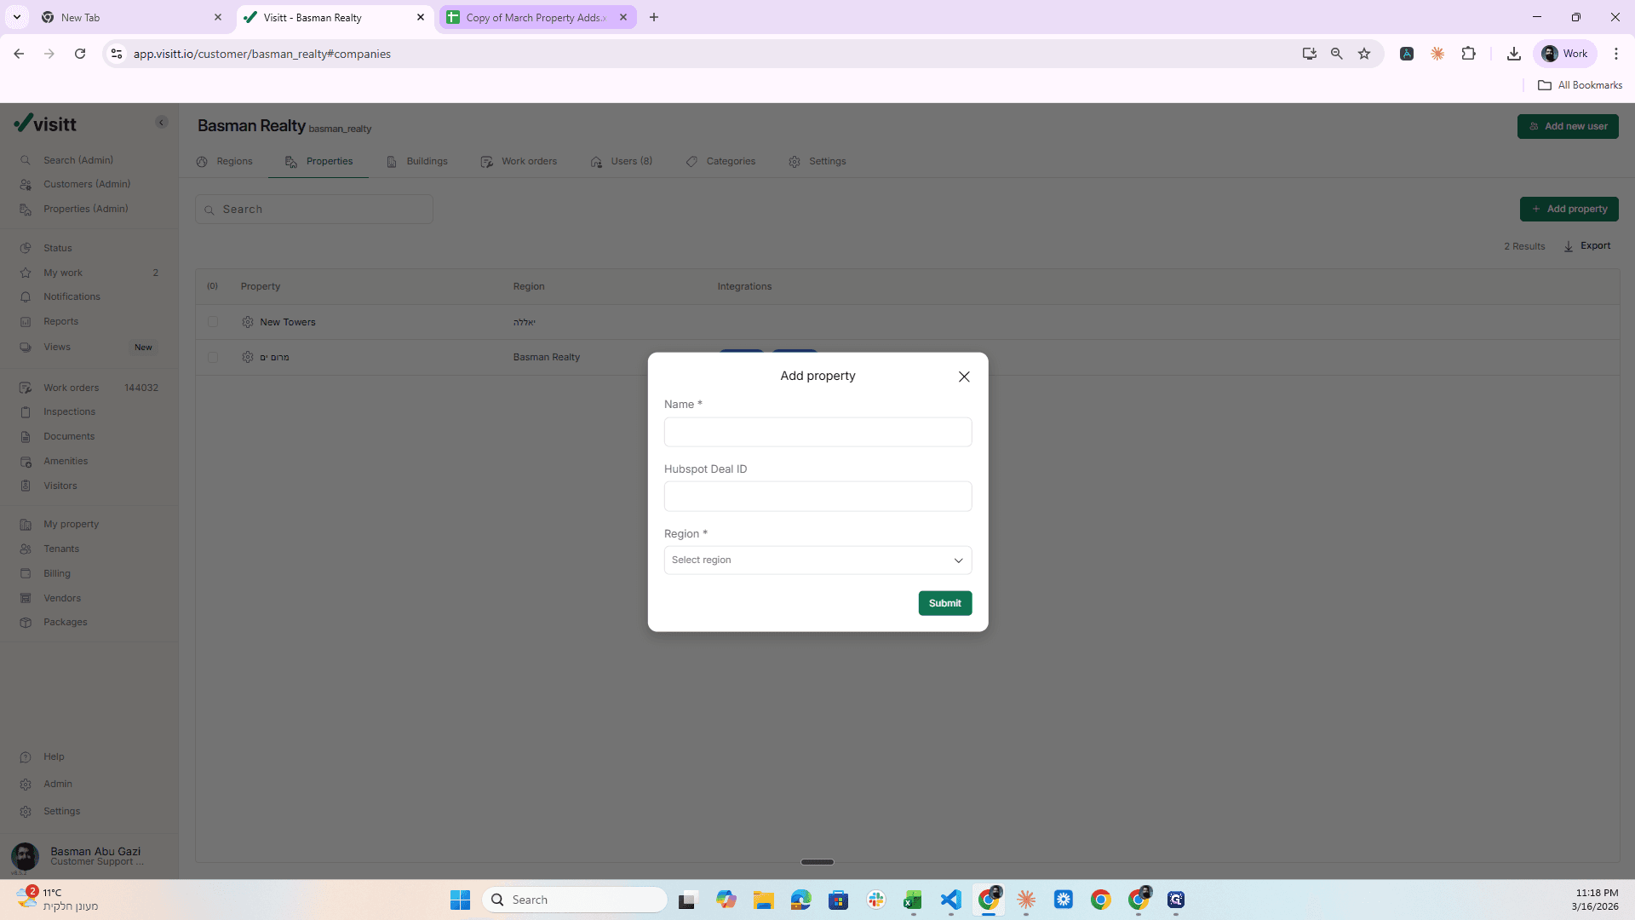Open Customers (Admin) in sidebar

[x=87, y=184]
